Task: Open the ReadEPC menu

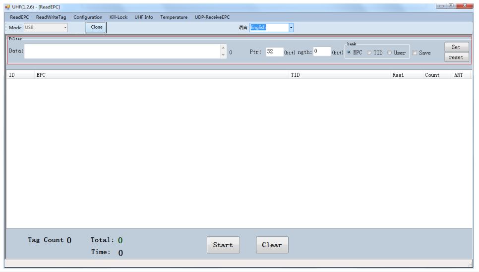Action: pos(19,17)
